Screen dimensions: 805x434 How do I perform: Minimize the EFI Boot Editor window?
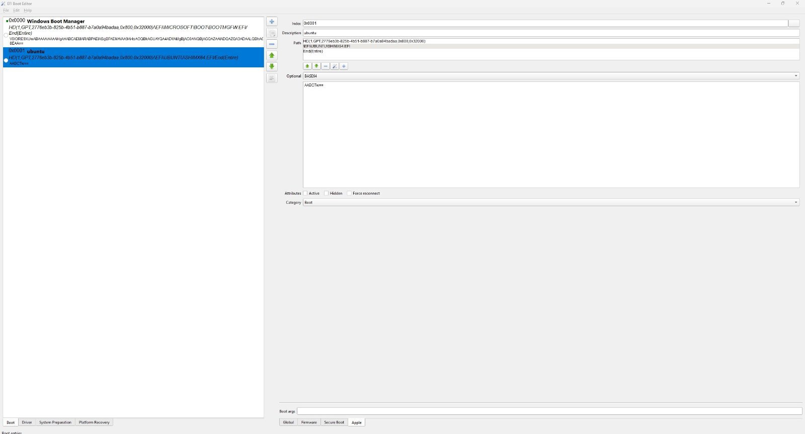pos(769,4)
